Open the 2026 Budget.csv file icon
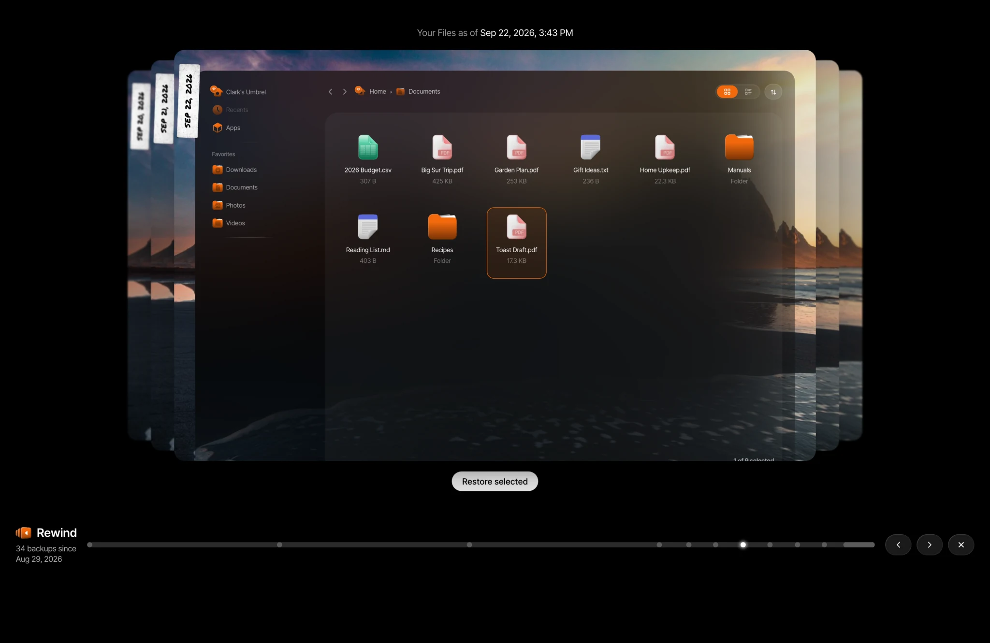990x643 pixels. 368,147
